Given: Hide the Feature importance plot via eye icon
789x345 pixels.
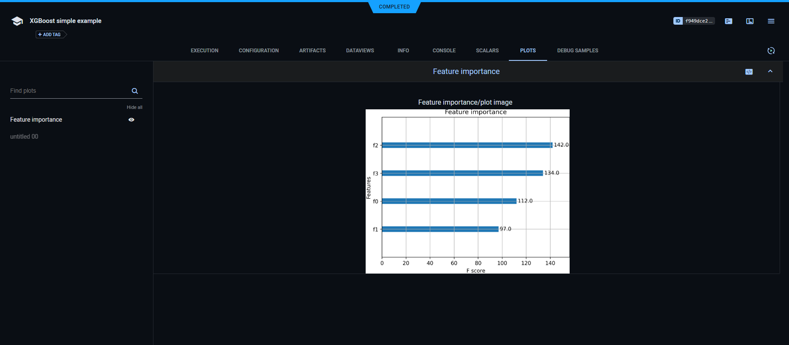Looking at the screenshot, I should (131, 120).
